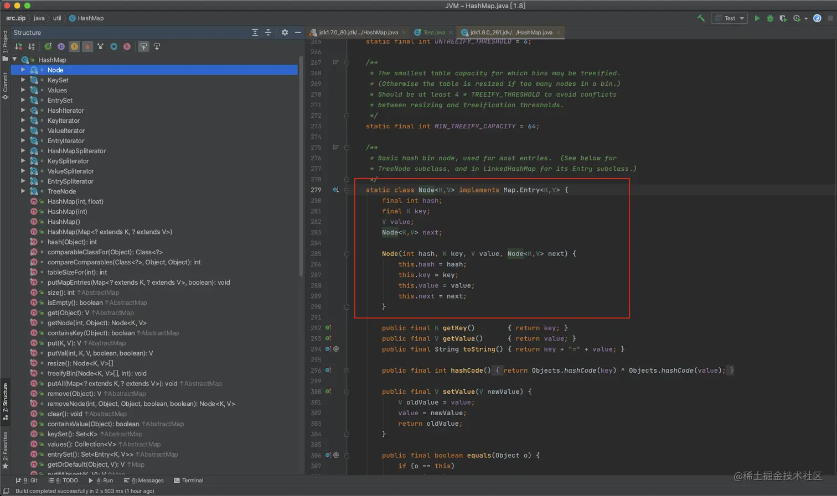Open the Terminal tool window

tap(189, 481)
